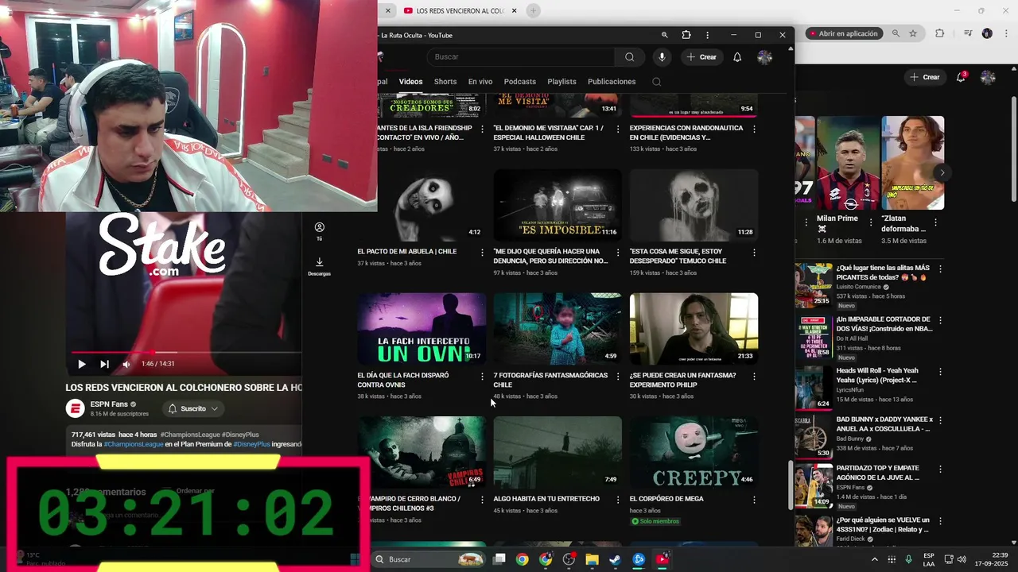Viewport: 1018px width, 572px height.
Task: Open Chrome profile avatar in toolbar
Action: (x=987, y=33)
